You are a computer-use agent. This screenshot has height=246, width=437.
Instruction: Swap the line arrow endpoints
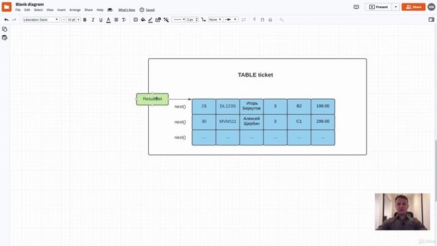pos(244,20)
